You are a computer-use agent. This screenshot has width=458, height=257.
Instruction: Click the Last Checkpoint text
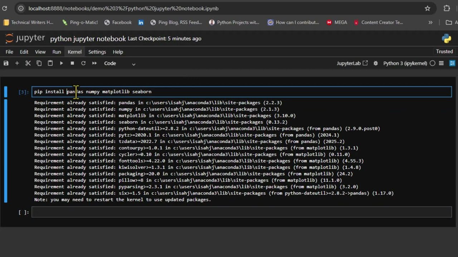164,39
